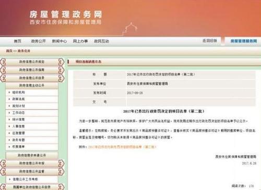Open the 首页 navigation menu item
Image resolution: width=261 pixels, height=190 pixels.
pyautogui.click(x=18, y=41)
